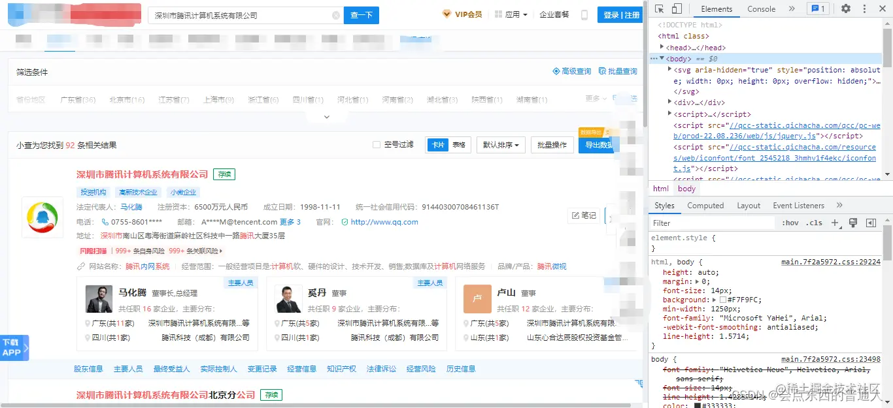Open DevTools three-dot customize menu
893x408 pixels.
coord(863,9)
